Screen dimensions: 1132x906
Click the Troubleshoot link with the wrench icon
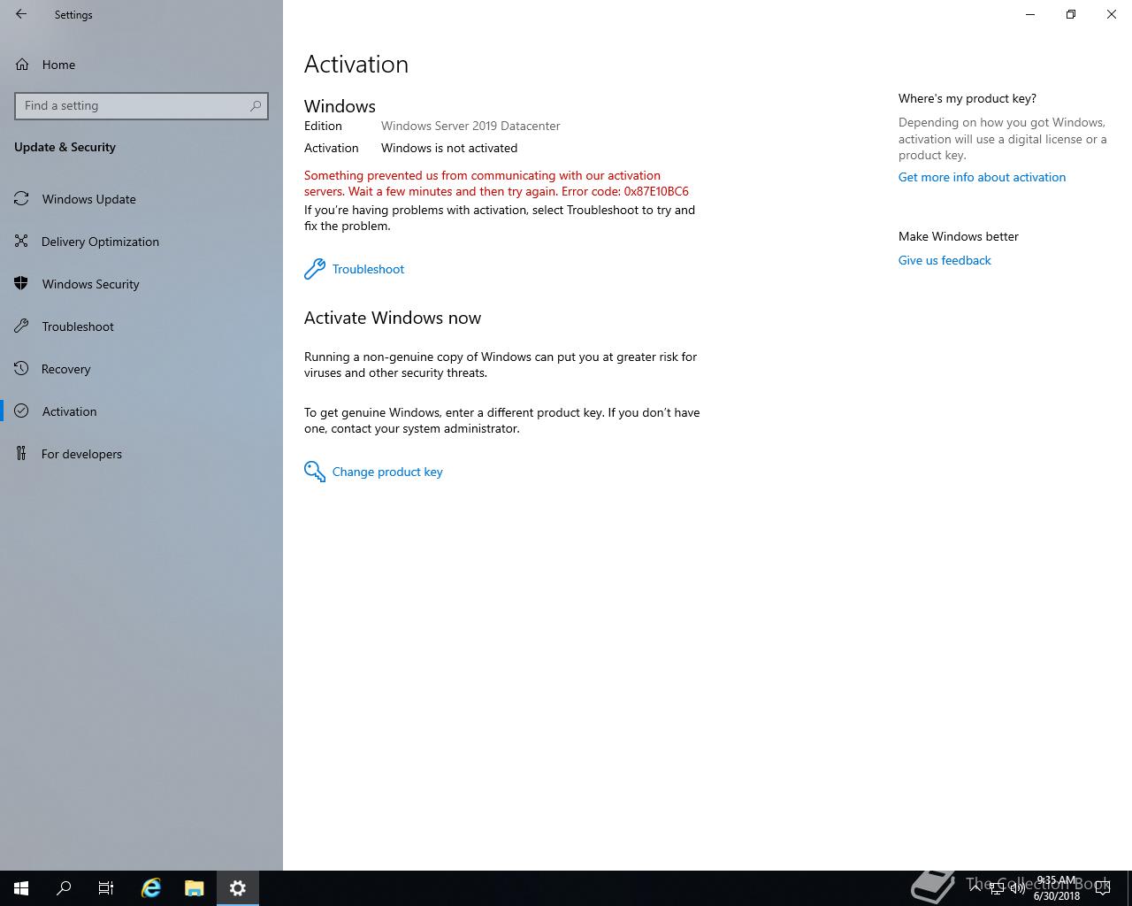coord(355,269)
